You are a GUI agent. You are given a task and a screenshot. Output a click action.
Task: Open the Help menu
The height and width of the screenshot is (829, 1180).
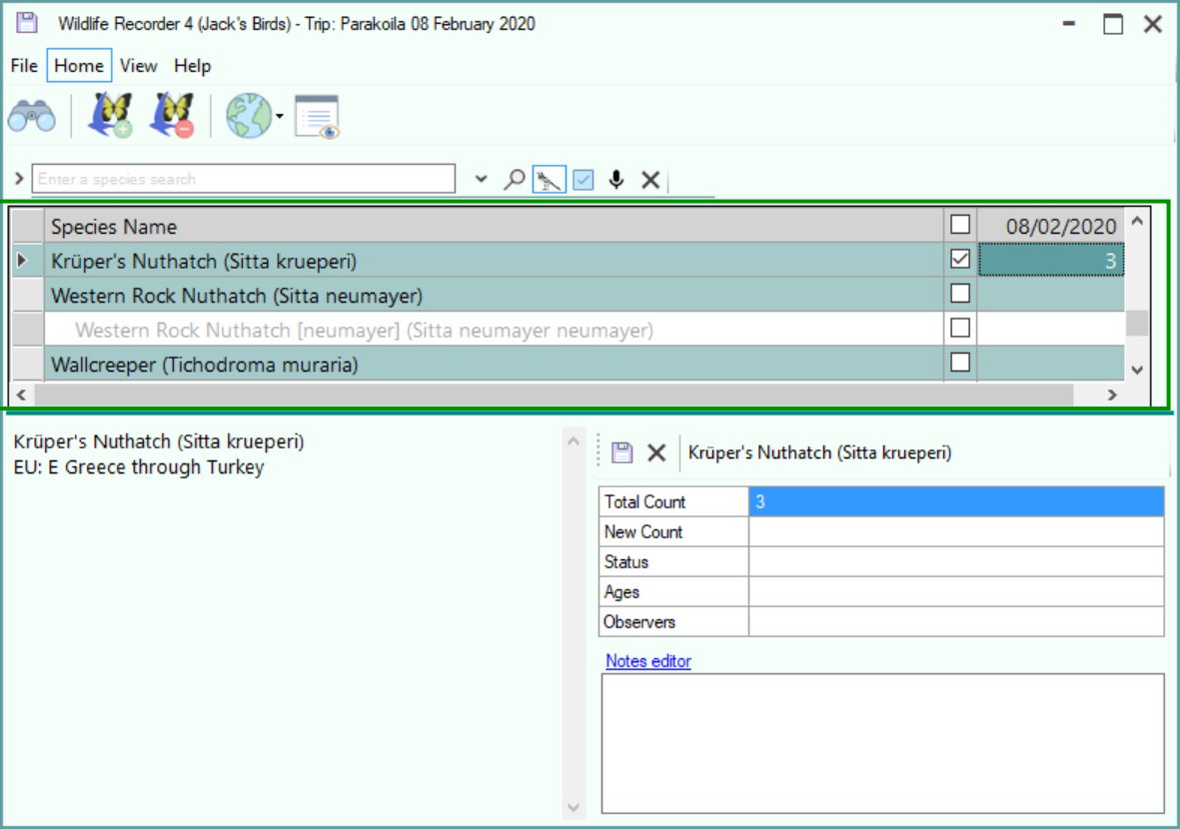(x=192, y=66)
